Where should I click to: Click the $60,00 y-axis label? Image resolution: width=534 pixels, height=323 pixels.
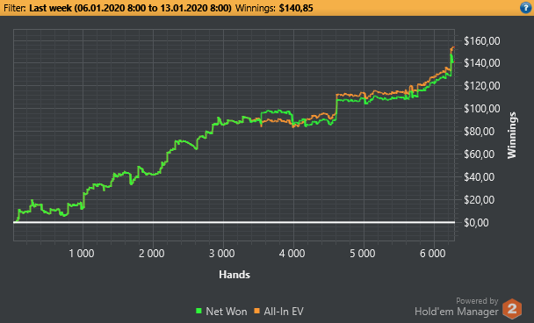480,154
